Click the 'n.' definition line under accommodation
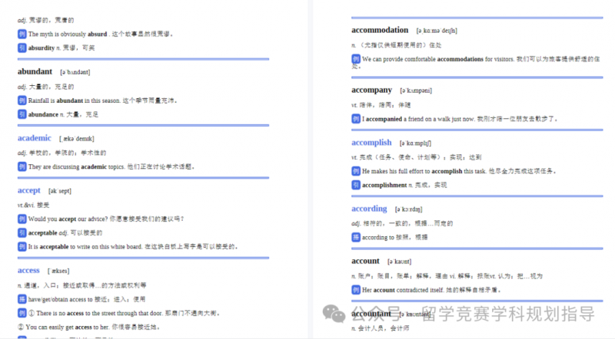This screenshot has height=339, width=615. coord(396,45)
